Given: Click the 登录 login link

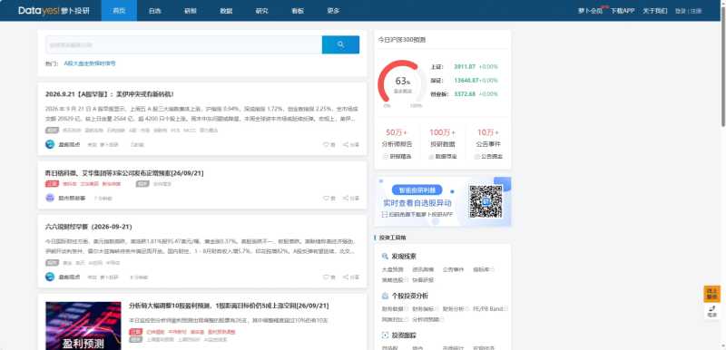Looking at the screenshot, I should [680, 11].
